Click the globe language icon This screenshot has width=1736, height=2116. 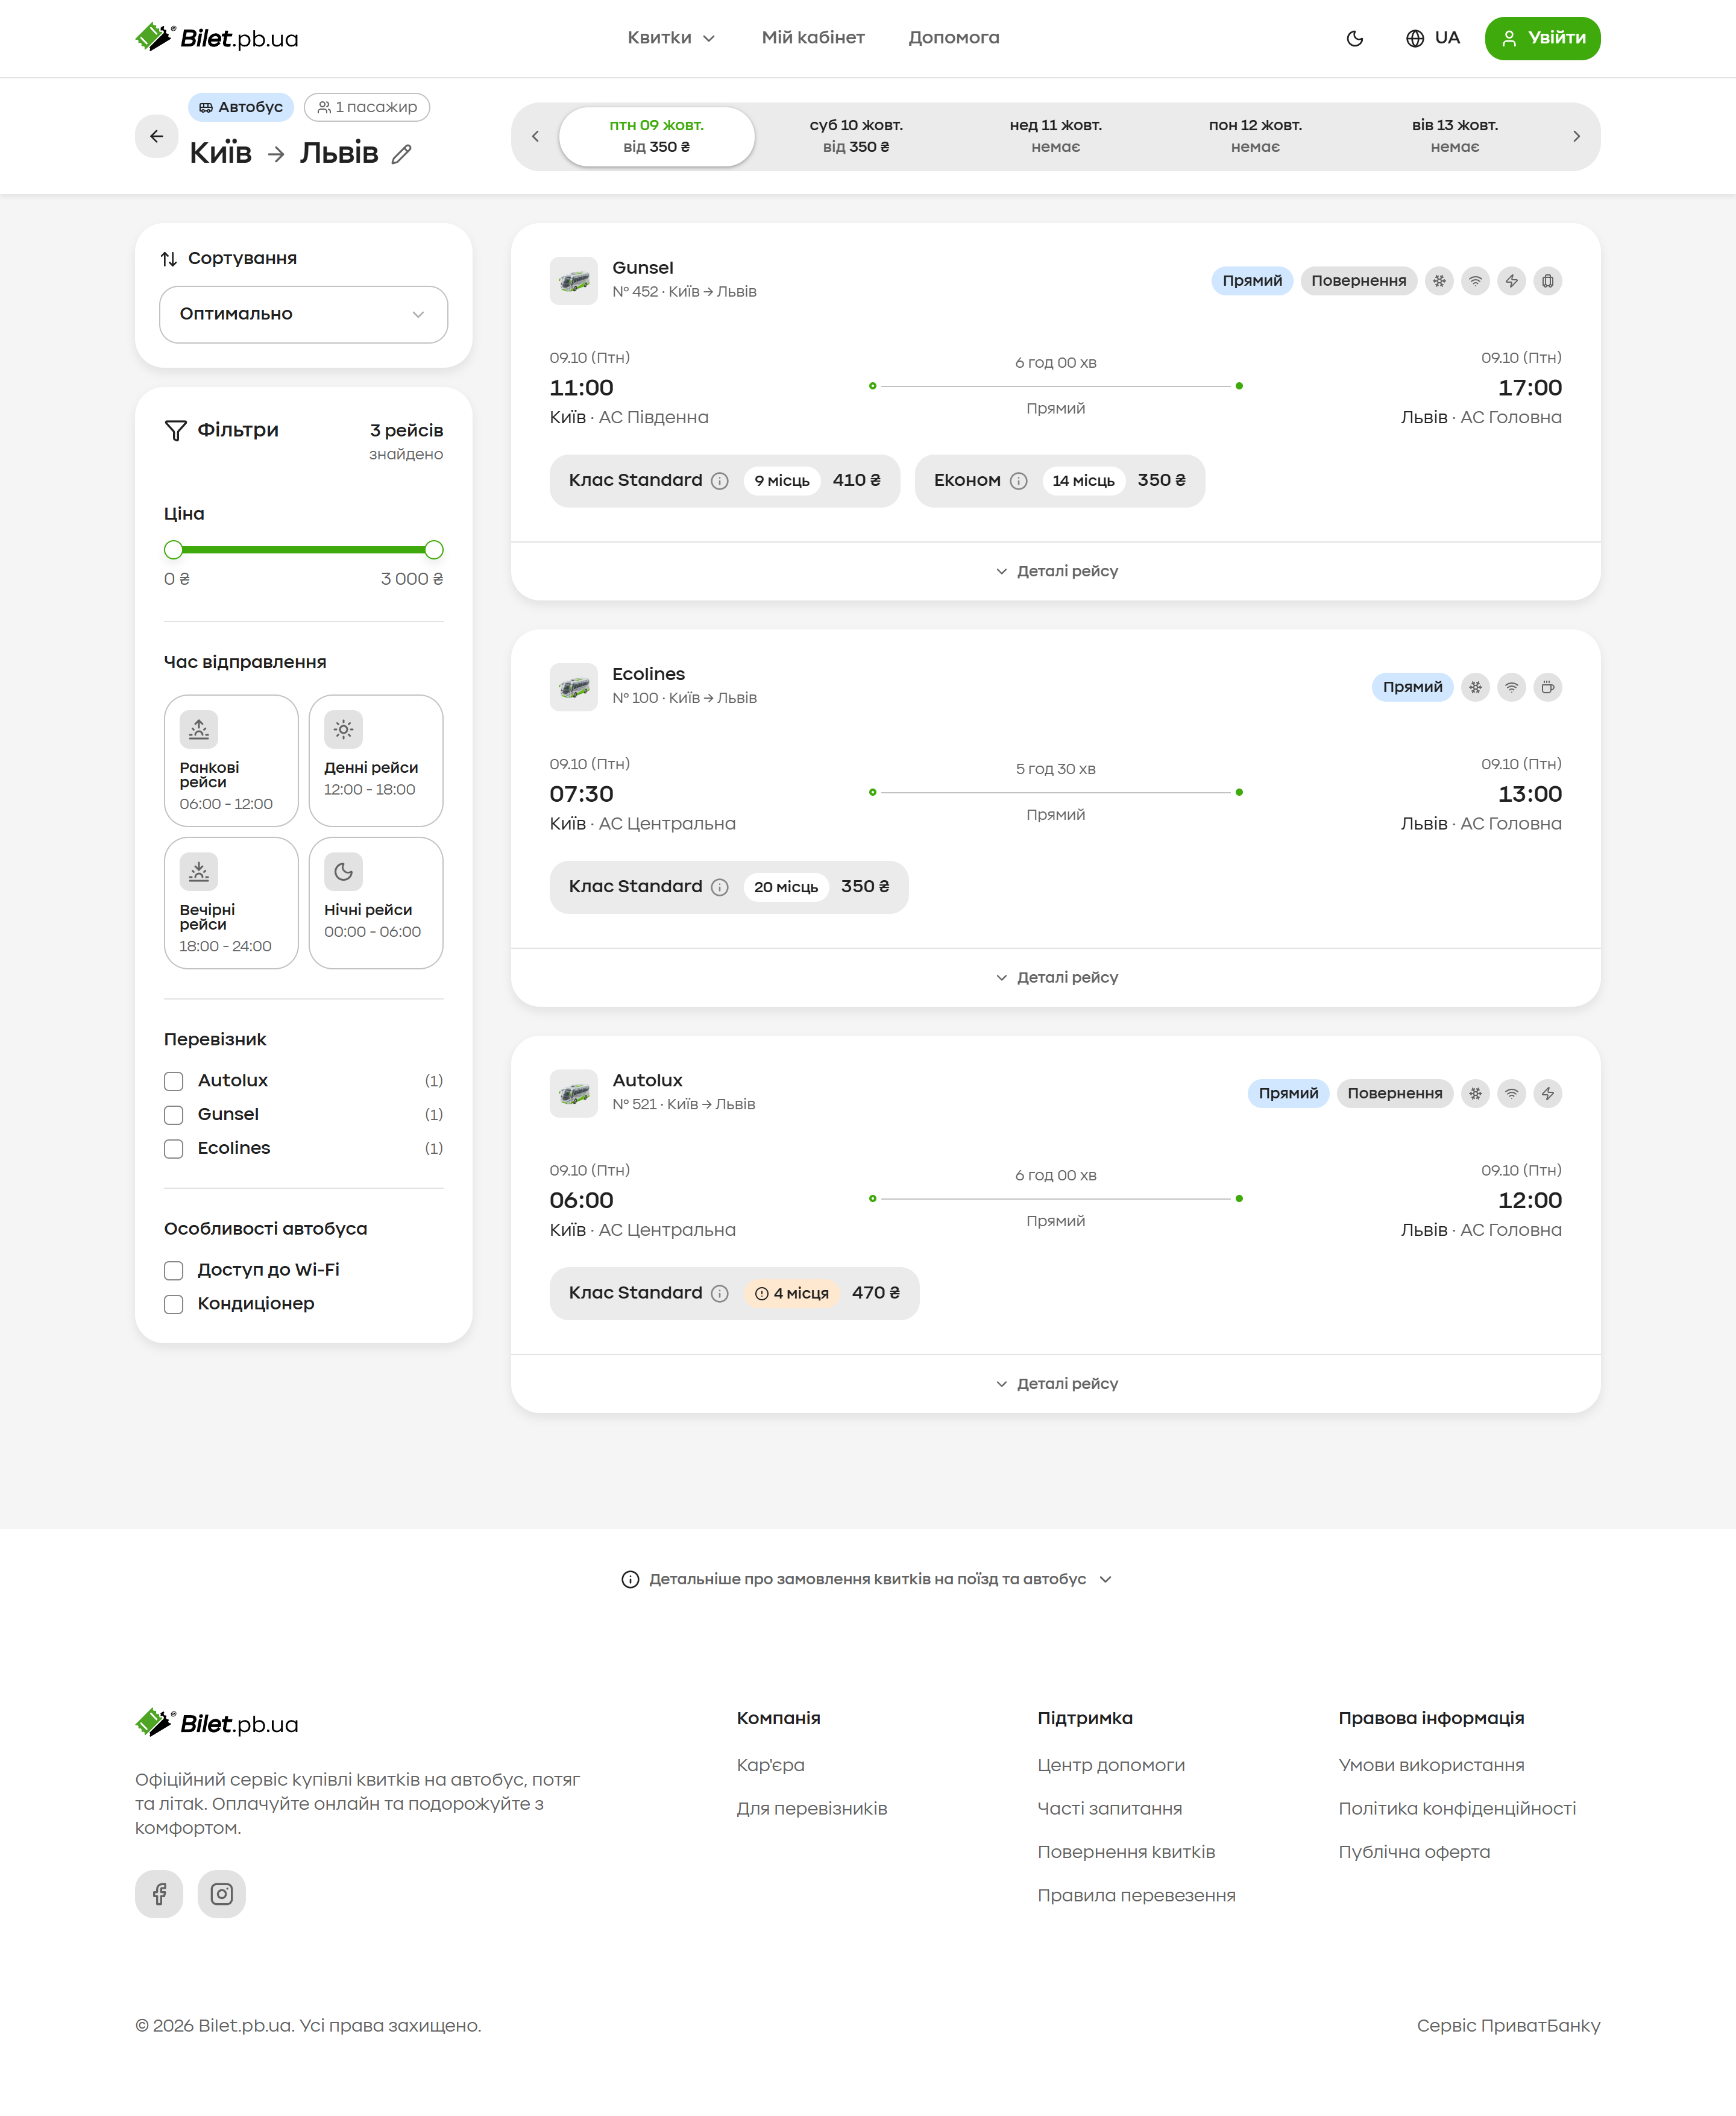[x=1414, y=38]
